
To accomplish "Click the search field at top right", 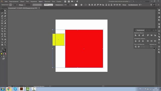I will [x=141, y=2].
